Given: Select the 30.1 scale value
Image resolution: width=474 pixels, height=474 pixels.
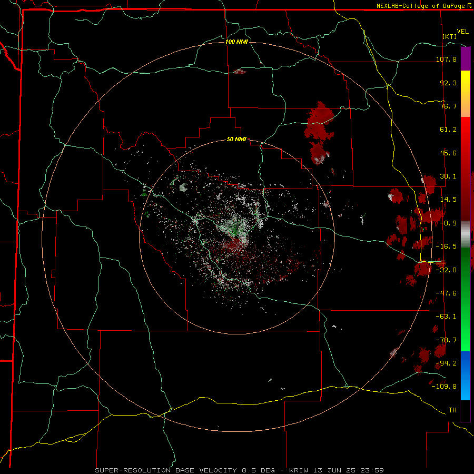Looking at the screenshot, I should tap(448, 176).
